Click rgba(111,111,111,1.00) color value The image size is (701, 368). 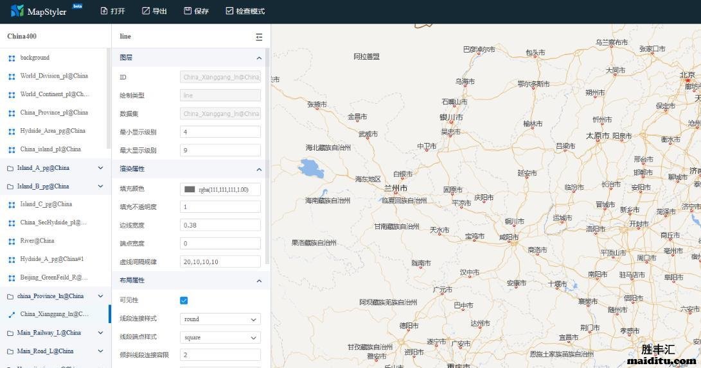point(224,190)
